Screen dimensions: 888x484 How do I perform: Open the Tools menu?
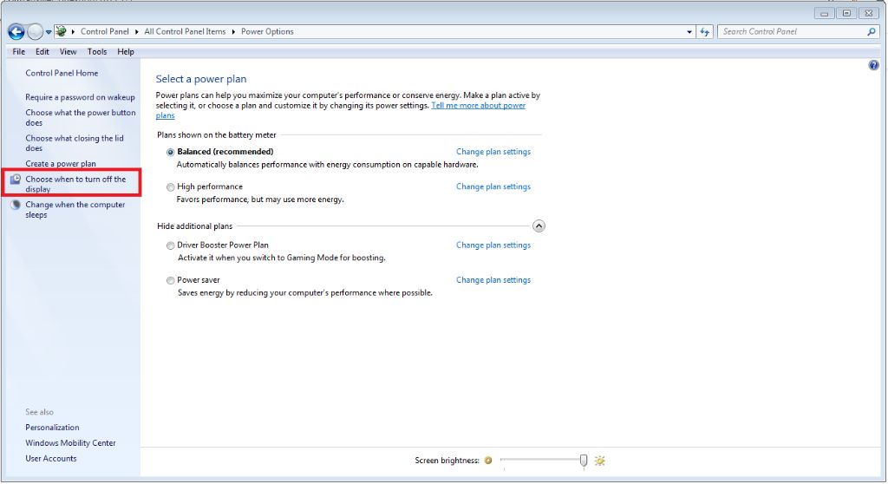[97, 51]
